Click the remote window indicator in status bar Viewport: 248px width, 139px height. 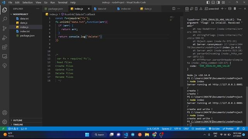point(3,129)
